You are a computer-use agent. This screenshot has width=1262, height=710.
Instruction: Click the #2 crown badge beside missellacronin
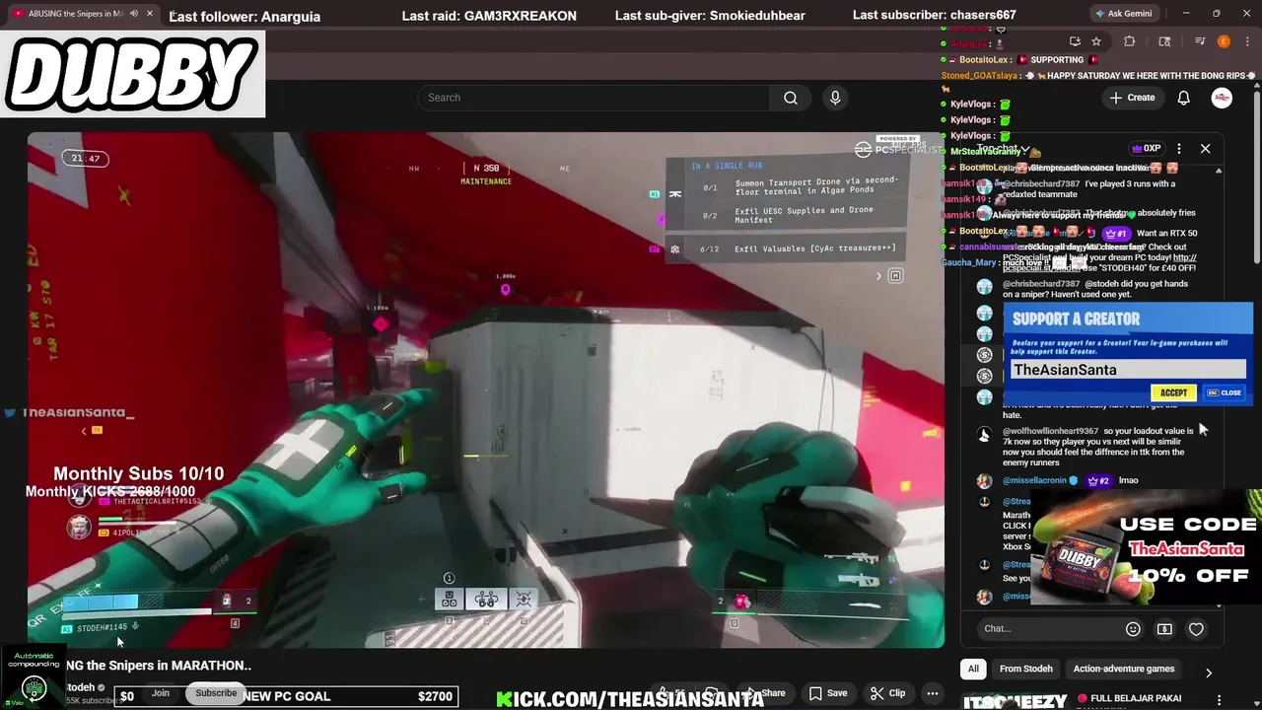click(1098, 480)
